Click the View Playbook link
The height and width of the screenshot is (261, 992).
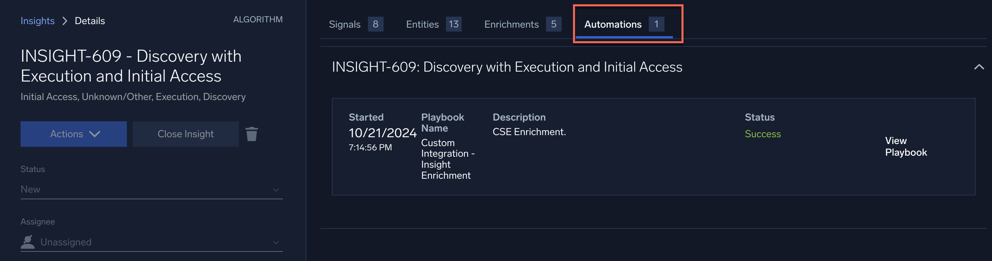coord(905,146)
